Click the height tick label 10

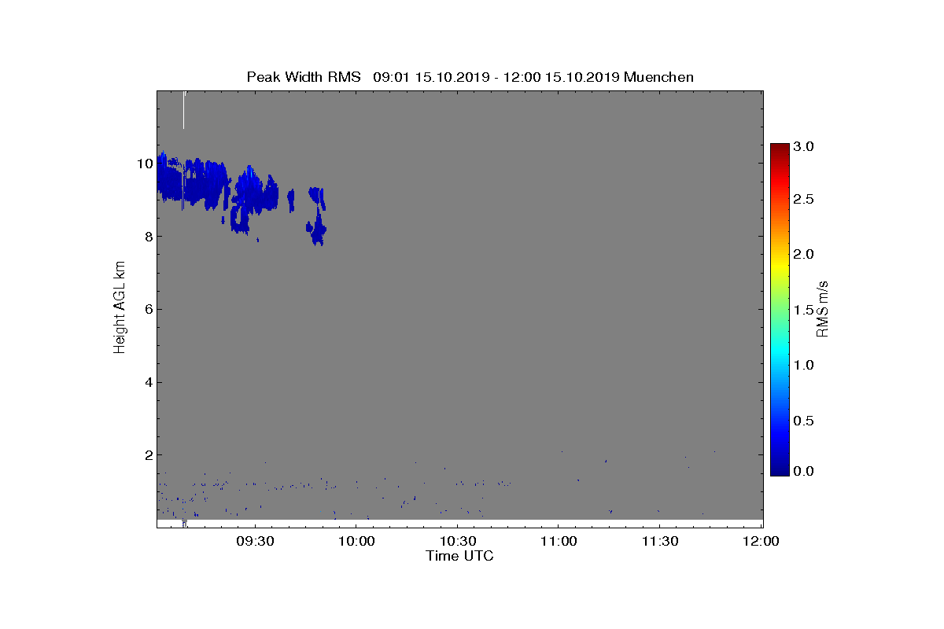[143, 164]
